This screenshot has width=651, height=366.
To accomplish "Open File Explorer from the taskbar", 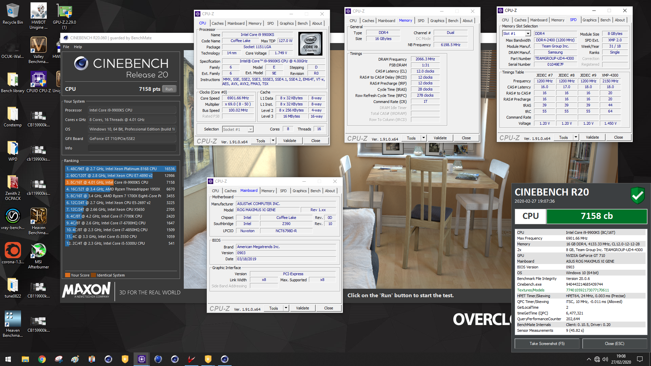I will pyautogui.click(x=25, y=359).
